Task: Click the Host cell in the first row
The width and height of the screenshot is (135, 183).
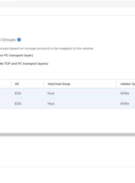Action: (x=51, y=93)
